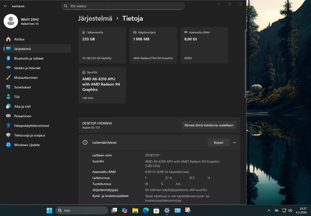The image size is (311, 216).
Task: Click the Järjestelmä breadcrumb link
Action: point(95,18)
